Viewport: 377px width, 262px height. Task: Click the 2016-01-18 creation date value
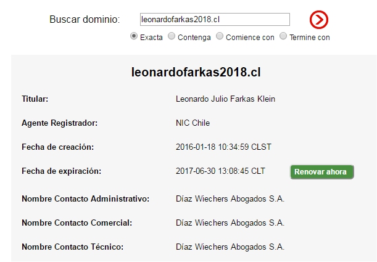[x=223, y=147]
